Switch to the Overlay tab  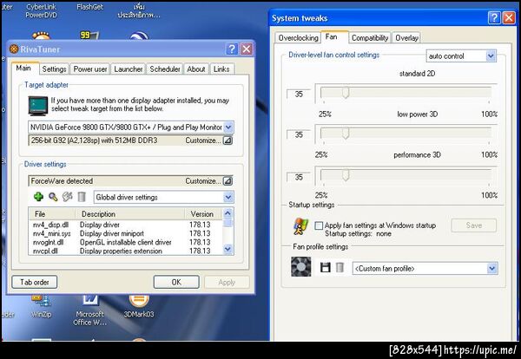(x=406, y=38)
